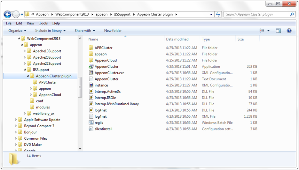This screenshot has width=299, height=170.
Task: Select the log4net DLL File icon
Action: coord(91,110)
